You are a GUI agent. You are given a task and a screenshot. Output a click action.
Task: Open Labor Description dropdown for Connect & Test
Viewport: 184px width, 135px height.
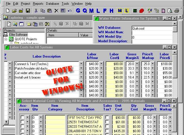tap(81, 64)
